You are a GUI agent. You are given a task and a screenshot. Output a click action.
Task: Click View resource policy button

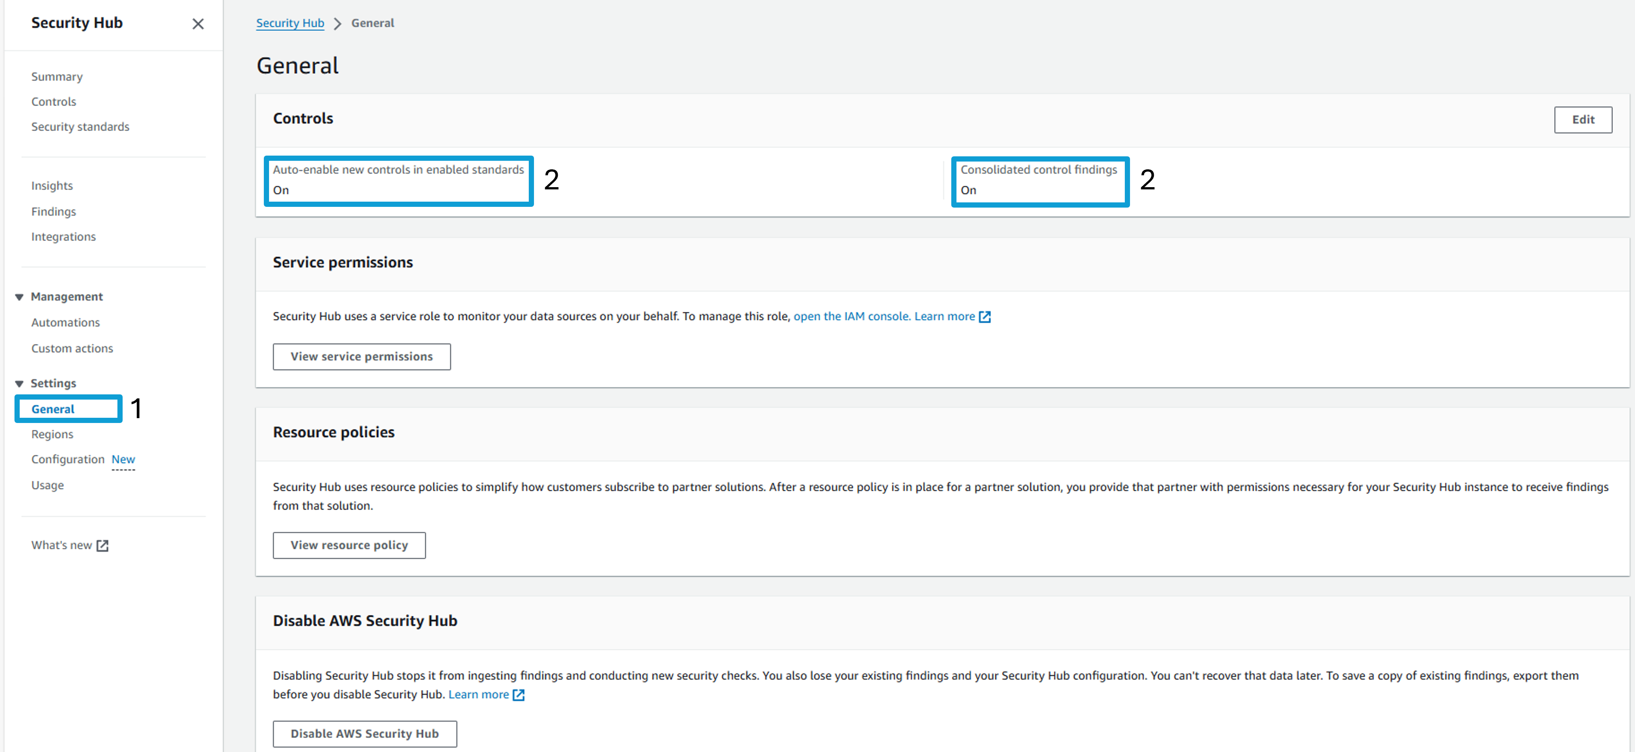349,545
